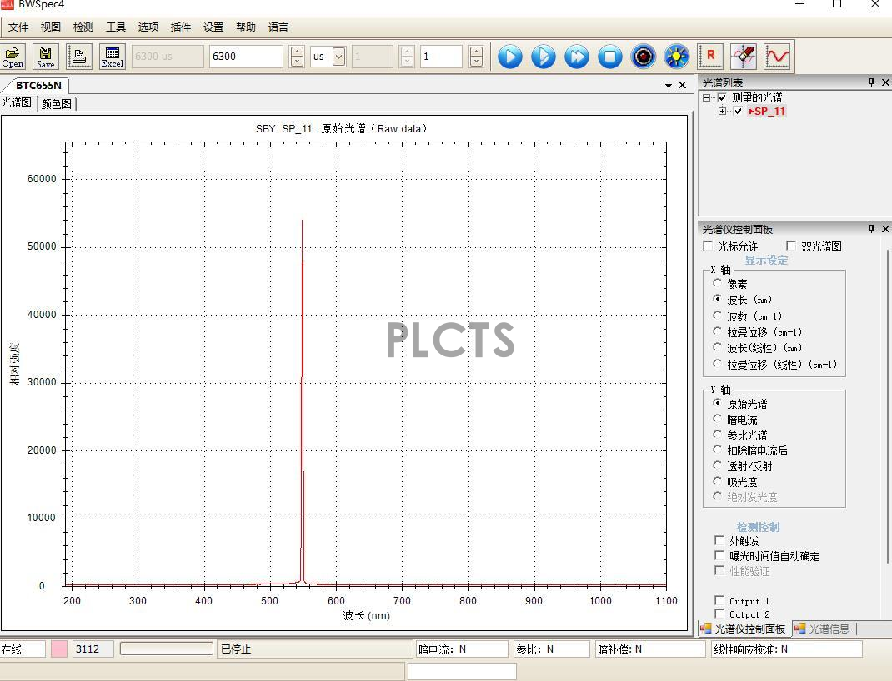Open the 语言 menu

[278, 27]
